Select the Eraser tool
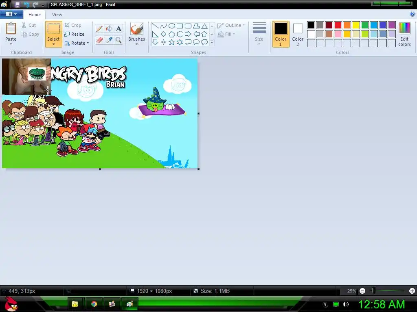The height and width of the screenshot is (312, 417). tap(99, 40)
